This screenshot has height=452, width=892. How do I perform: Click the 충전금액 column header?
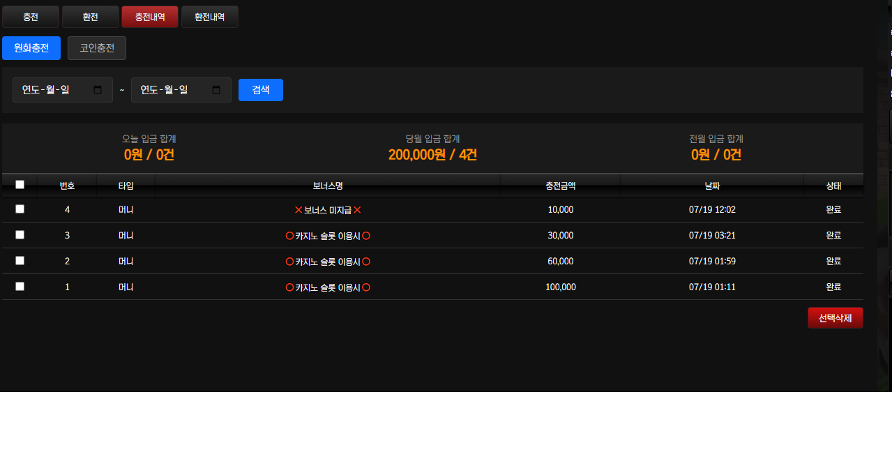coord(561,186)
